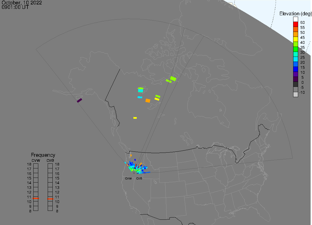Click the large cyan echo patch topped with green

[141, 90]
